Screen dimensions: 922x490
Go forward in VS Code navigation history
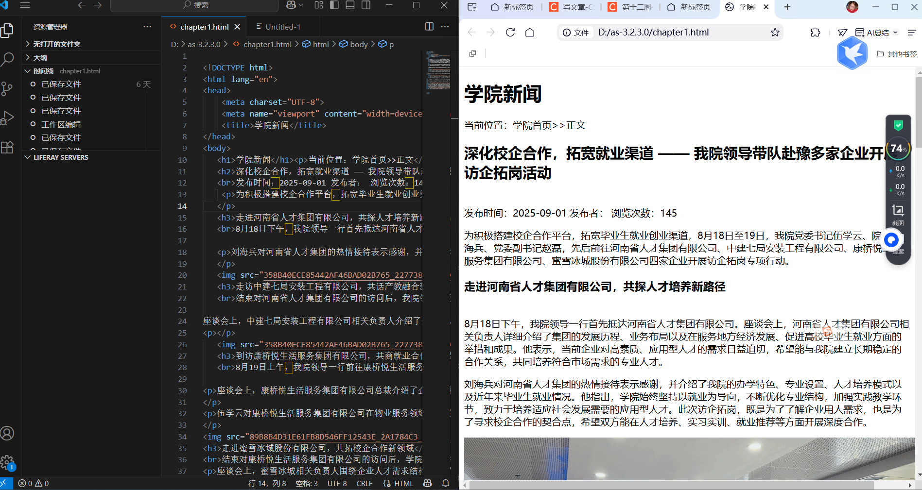pyautogui.click(x=98, y=5)
